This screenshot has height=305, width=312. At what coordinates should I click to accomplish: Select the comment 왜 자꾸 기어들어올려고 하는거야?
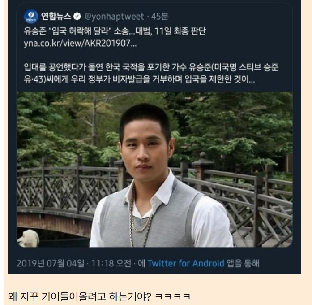point(80,296)
